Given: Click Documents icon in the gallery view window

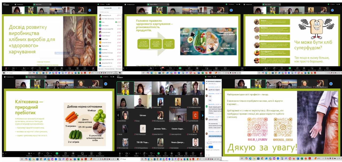Looking at the screenshot, I should click(186, 153).
